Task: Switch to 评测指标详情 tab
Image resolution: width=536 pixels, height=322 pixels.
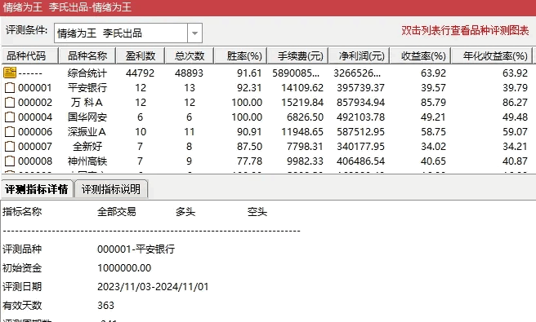Action: tap(37, 189)
